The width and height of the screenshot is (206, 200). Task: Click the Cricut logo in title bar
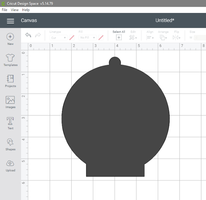tap(3, 4)
